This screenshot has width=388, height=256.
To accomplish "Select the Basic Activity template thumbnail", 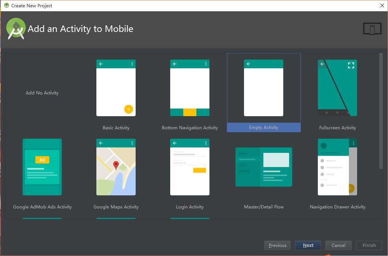I will point(116,88).
